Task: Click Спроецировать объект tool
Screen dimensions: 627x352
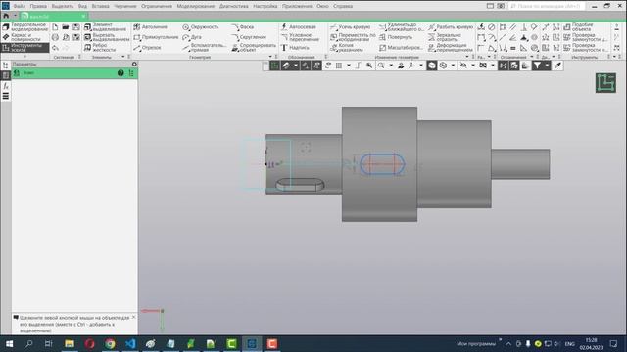Action: click(254, 48)
